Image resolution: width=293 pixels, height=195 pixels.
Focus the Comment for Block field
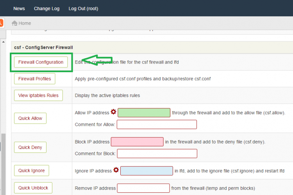[x=157, y=154]
